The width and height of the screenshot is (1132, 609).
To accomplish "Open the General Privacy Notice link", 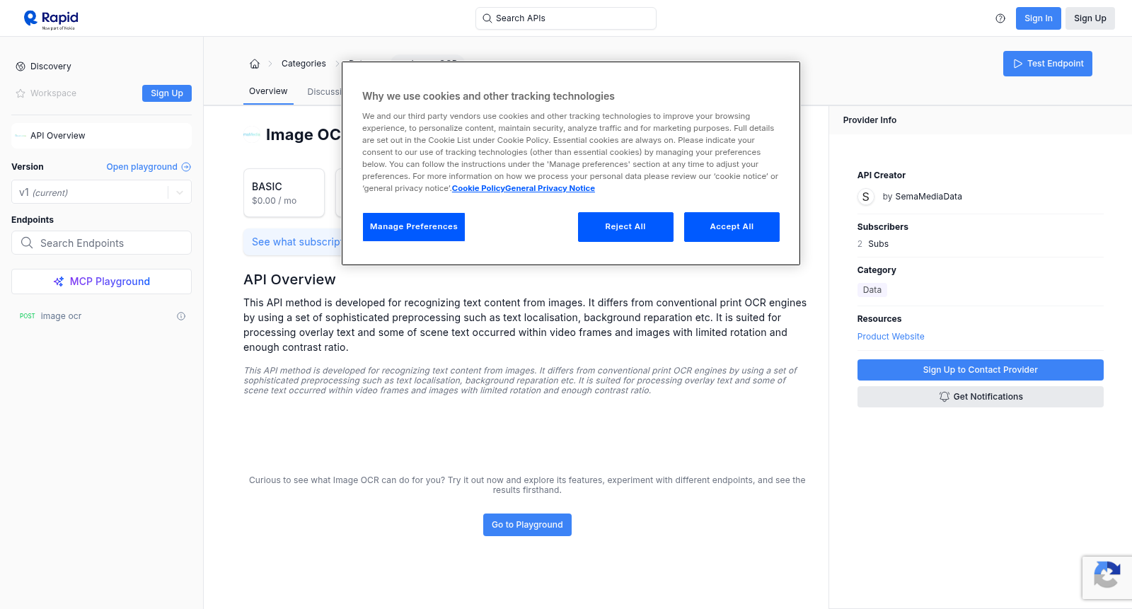I will (x=550, y=188).
